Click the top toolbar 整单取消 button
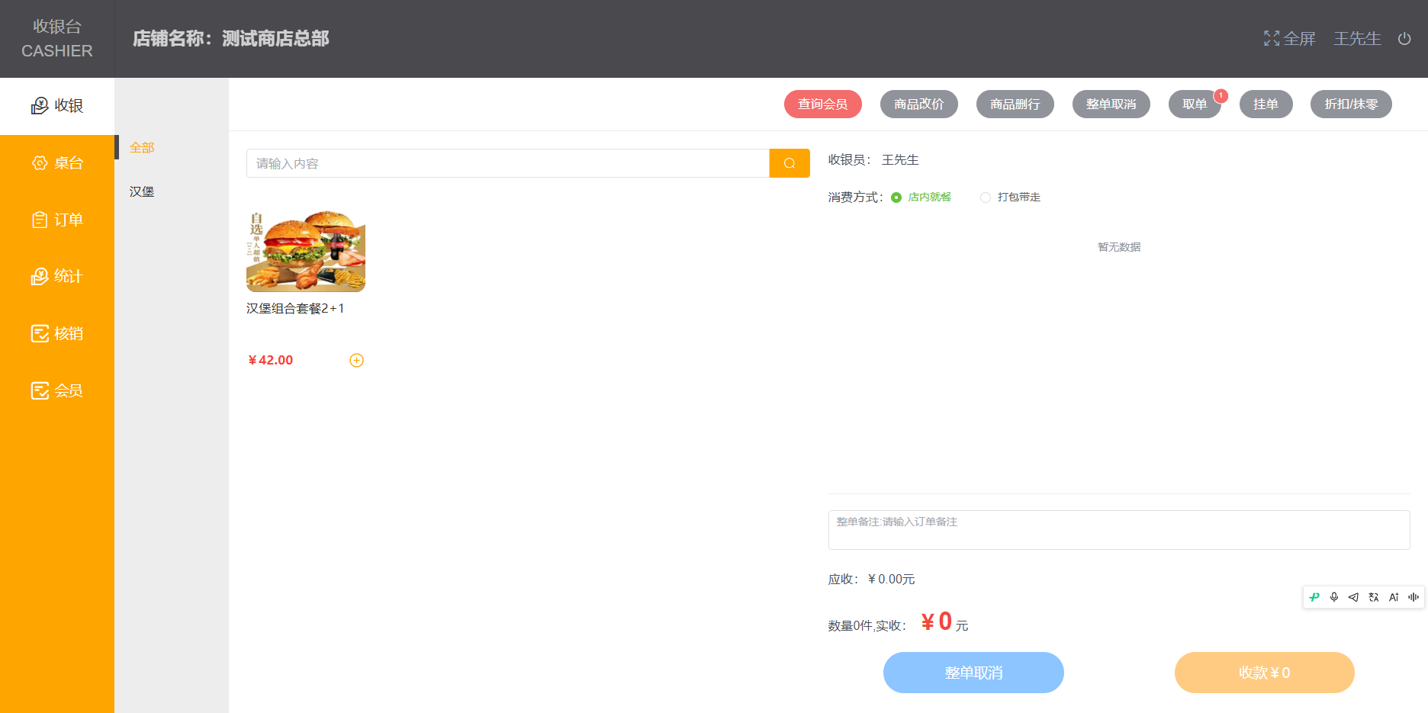This screenshot has height=713, width=1428. click(1111, 104)
